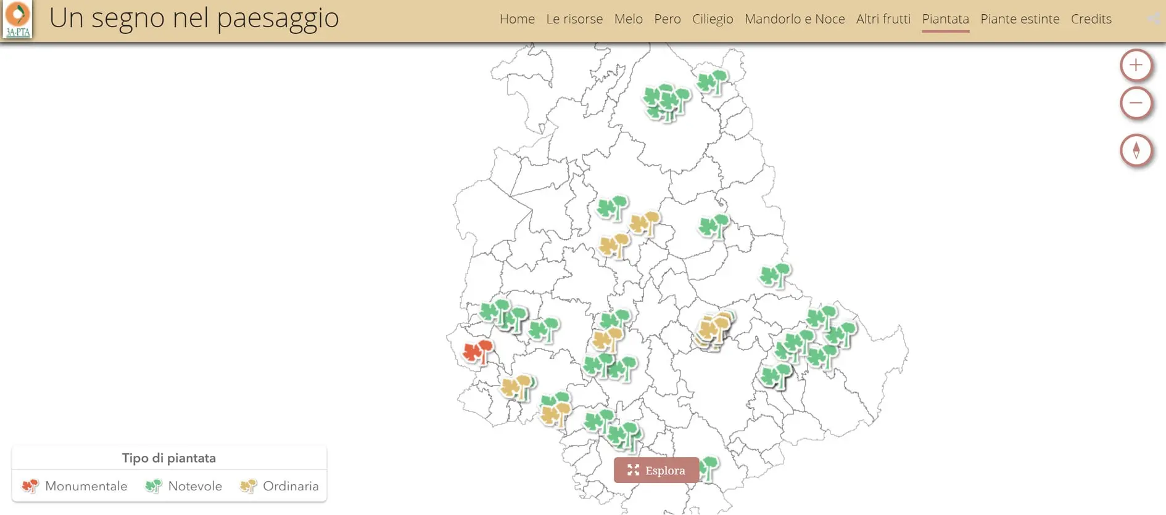Screen dimensions: 1166x515
Task: Click the Esplora button
Action: tap(656, 470)
